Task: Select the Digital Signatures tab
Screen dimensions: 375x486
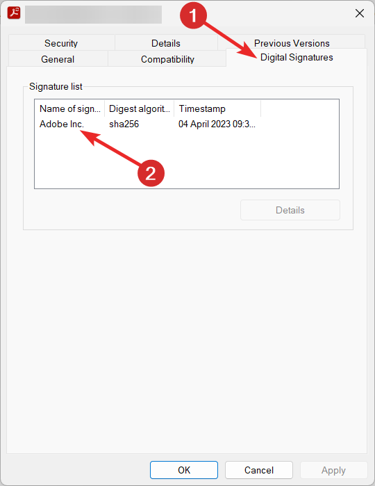Action: 297,57
